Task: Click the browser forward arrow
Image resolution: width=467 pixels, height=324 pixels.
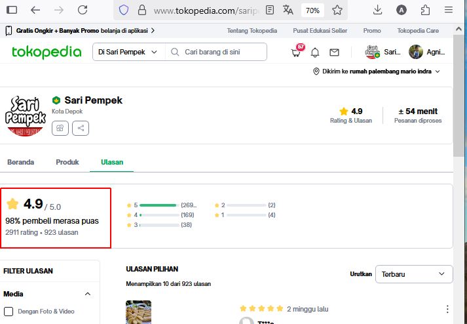Action: pos(59,10)
